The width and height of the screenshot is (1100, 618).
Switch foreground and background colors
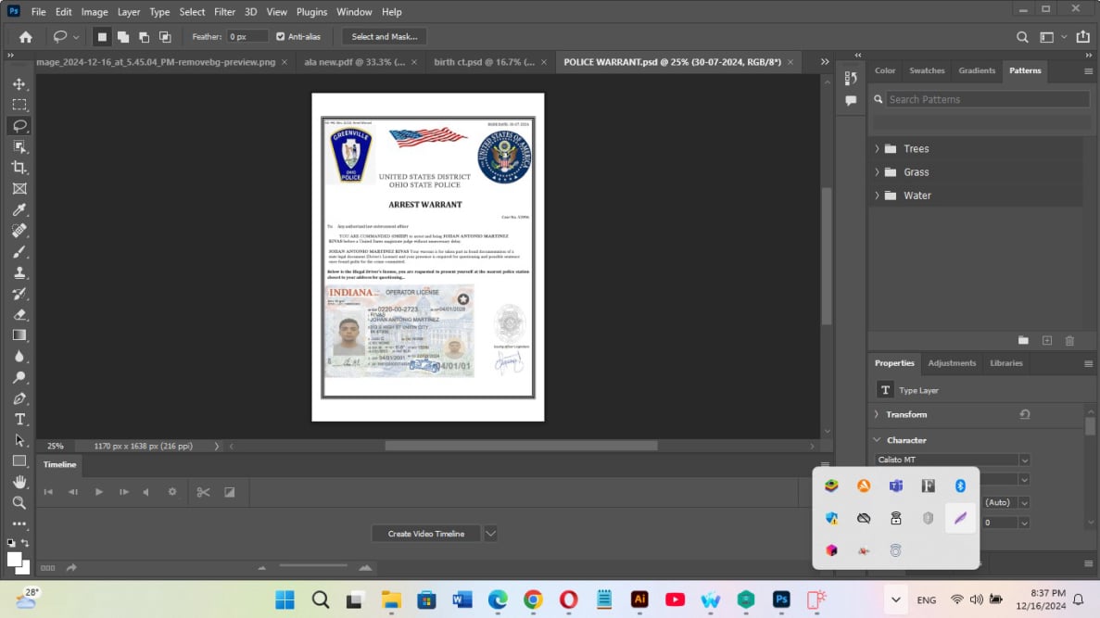tap(24, 543)
